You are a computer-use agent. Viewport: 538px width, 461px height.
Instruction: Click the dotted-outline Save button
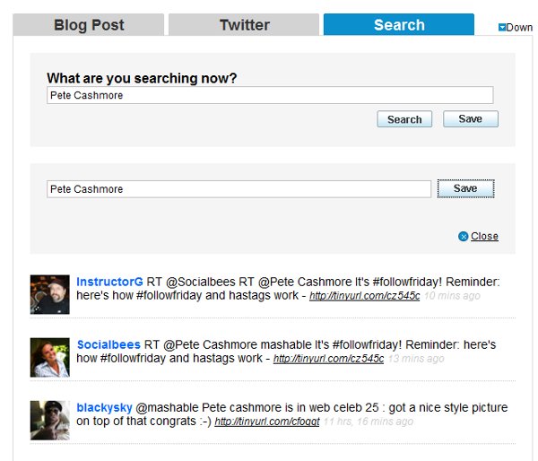465,188
